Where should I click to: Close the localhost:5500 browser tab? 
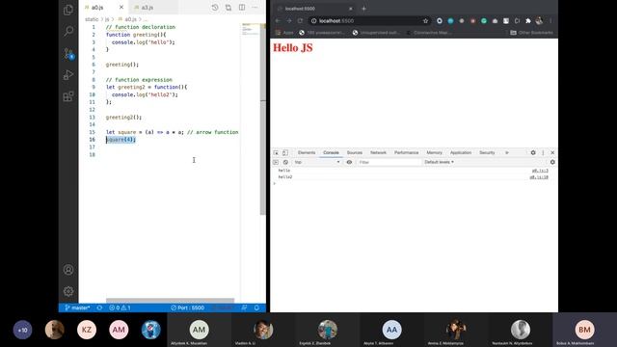[351, 9]
